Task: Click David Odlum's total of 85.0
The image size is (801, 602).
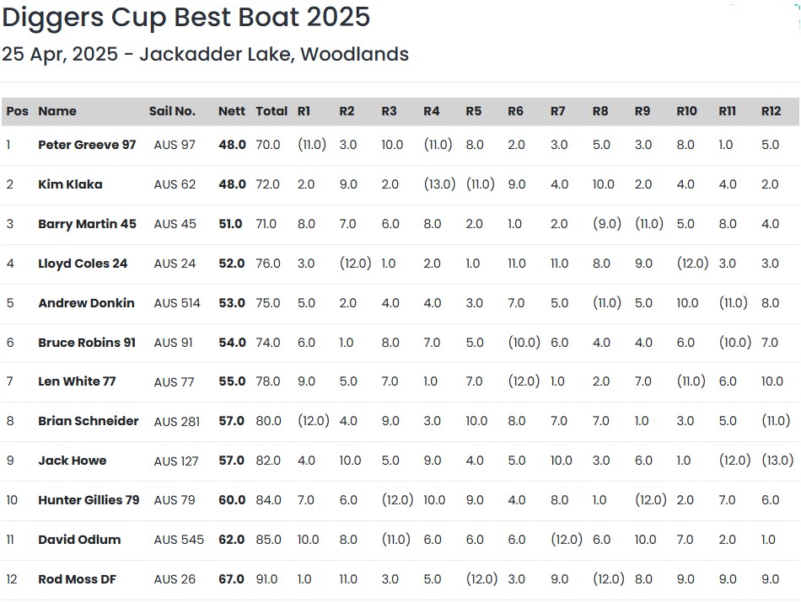Action: (x=269, y=540)
